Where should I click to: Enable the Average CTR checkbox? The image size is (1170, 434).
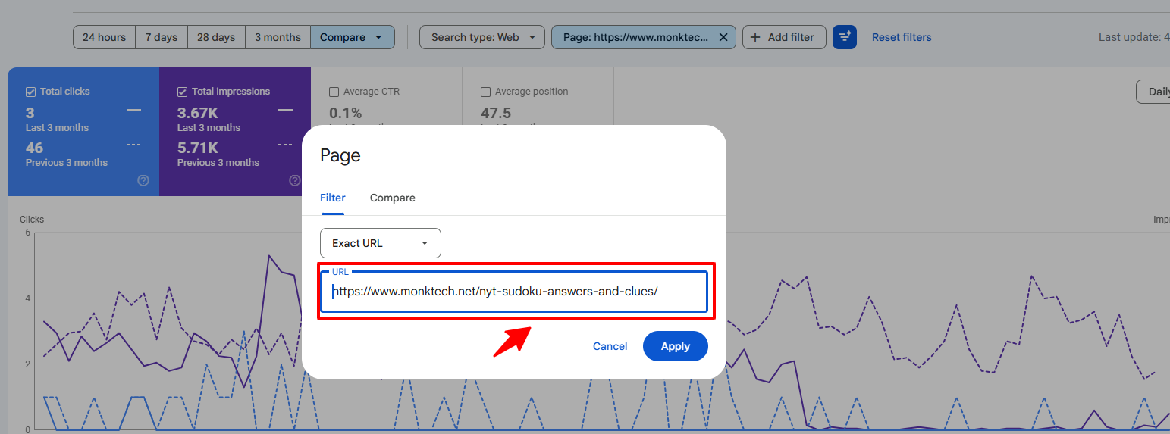[x=334, y=92]
